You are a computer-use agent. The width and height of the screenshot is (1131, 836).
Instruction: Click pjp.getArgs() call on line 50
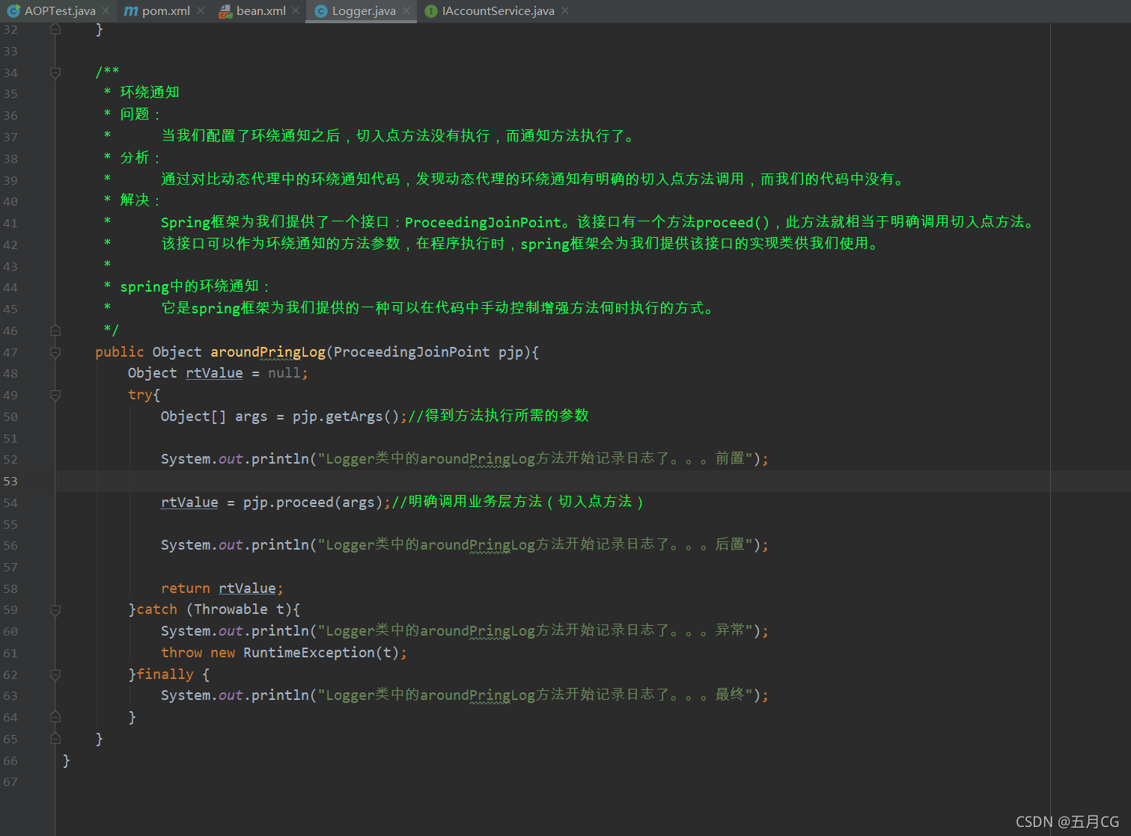[x=346, y=417]
